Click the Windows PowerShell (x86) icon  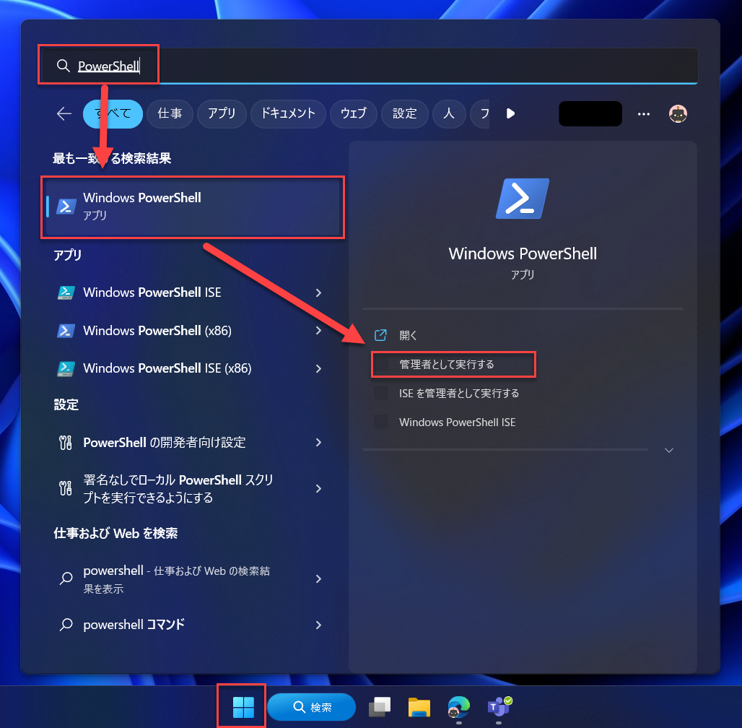click(x=66, y=331)
